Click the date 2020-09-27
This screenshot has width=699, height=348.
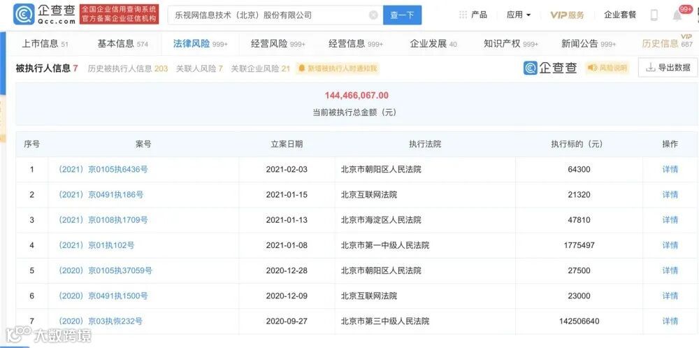point(287,321)
